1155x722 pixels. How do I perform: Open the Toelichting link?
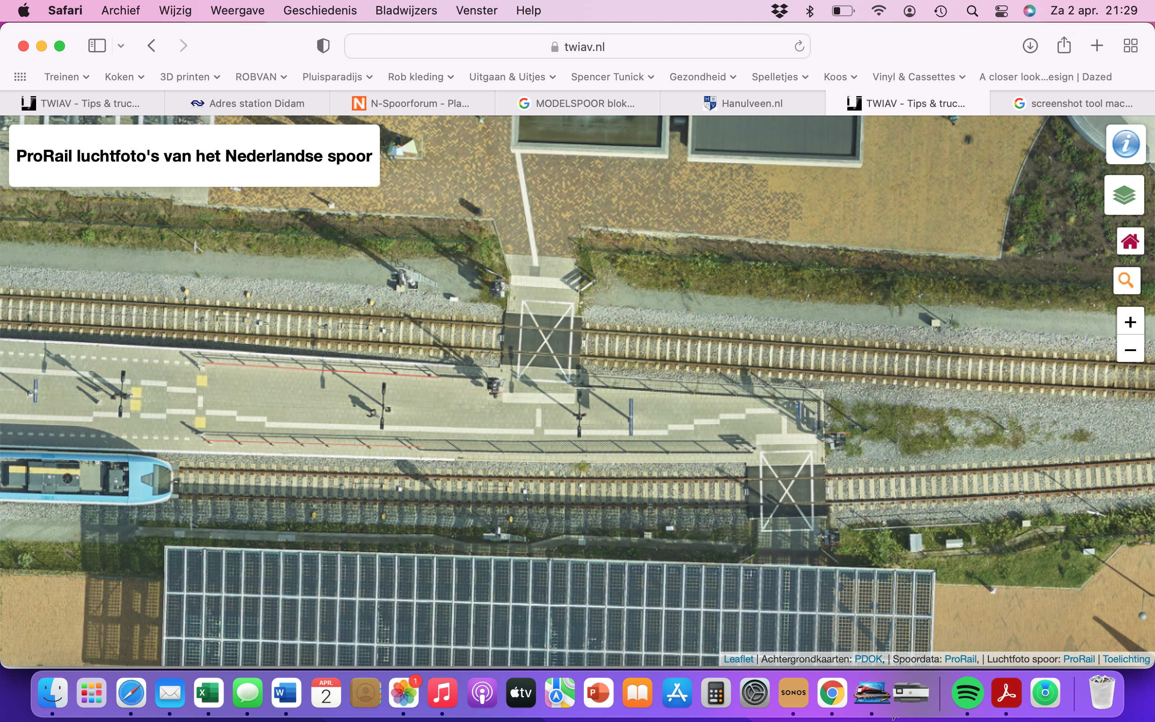[x=1126, y=659]
